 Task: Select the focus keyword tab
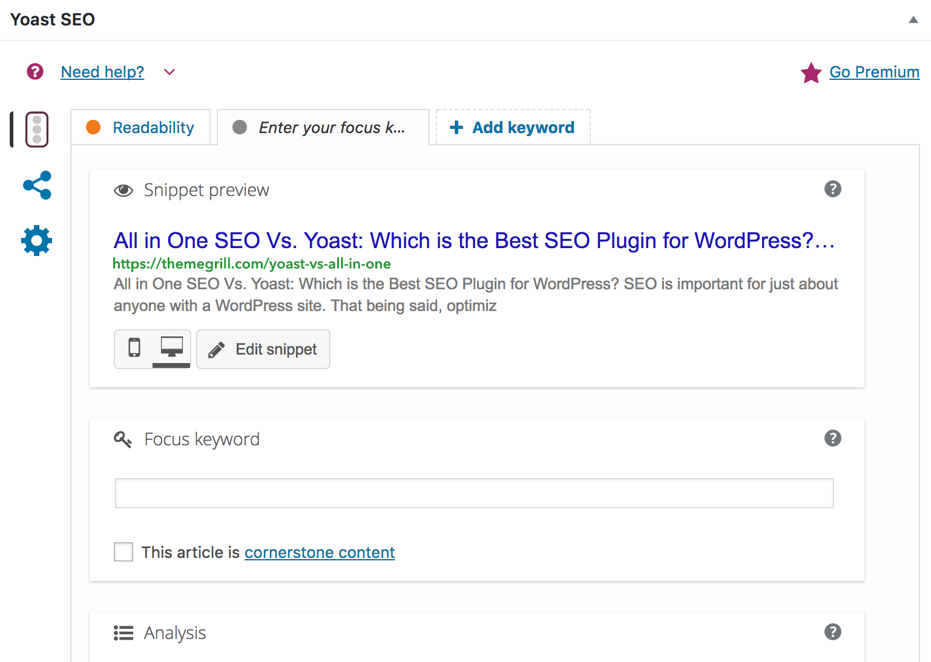(x=323, y=128)
